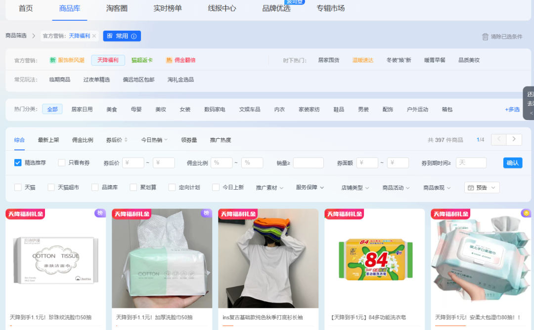This screenshot has width=534, height=330.
Task: Switch to the 品牌优选 tab
Action: click(276, 8)
